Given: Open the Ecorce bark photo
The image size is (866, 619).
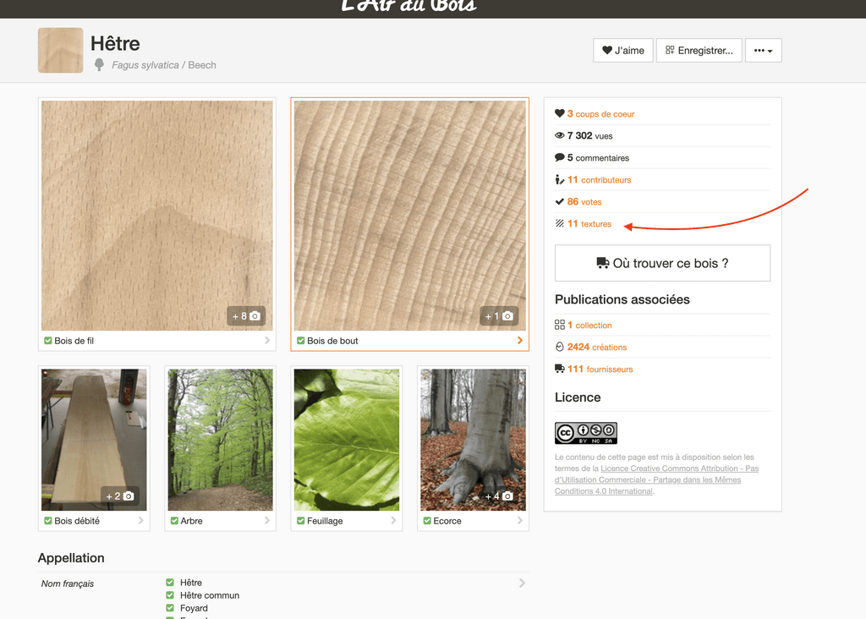Looking at the screenshot, I should (473, 440).
